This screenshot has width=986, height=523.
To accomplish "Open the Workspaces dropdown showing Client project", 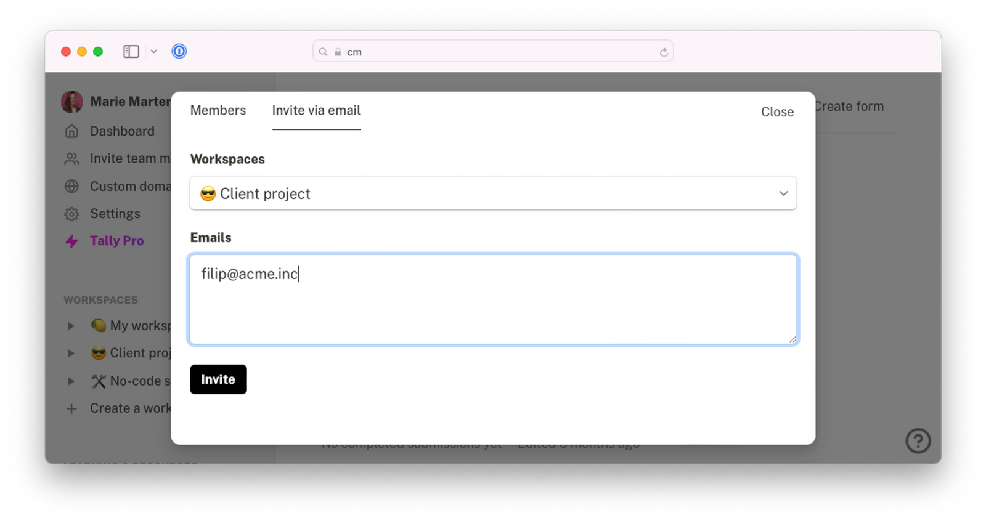I will (x=492, y=193).
